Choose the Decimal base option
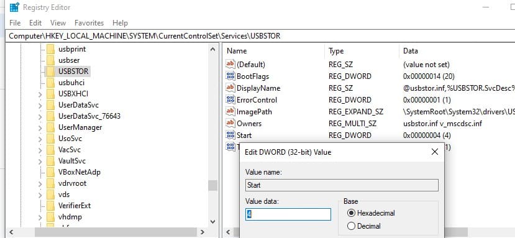This screenshot has width=515, height=238. click(x=351, y=226)
